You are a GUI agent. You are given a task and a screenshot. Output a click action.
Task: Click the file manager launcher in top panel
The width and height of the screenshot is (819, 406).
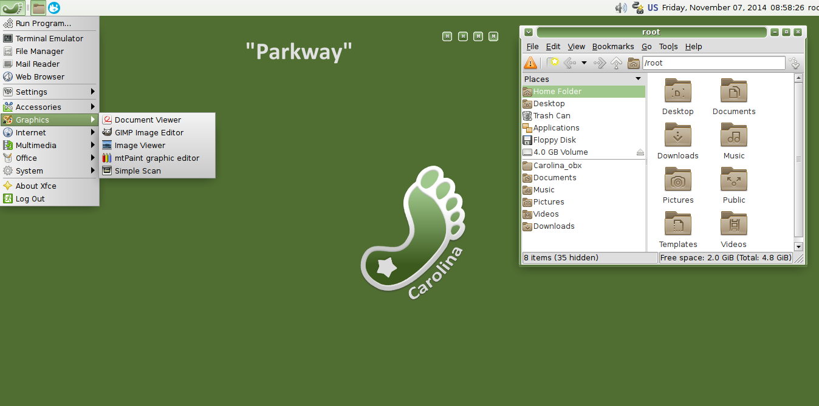click(39, 8)
